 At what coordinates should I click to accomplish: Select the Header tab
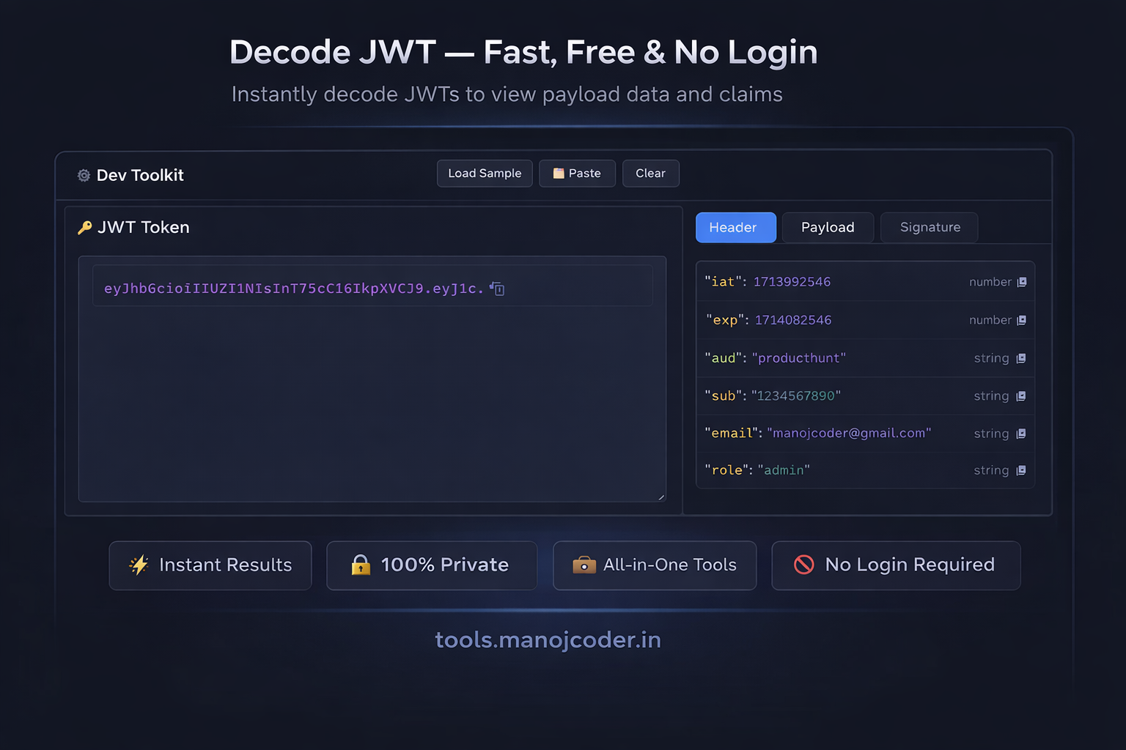735,227
